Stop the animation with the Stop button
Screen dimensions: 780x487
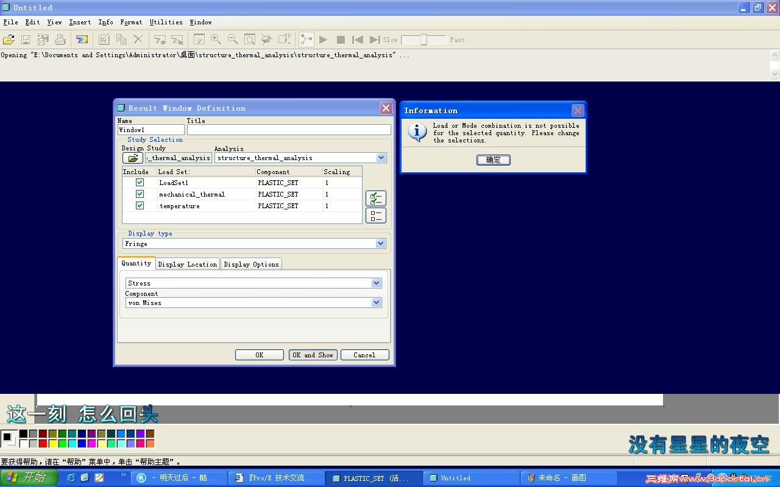point(341,40)
